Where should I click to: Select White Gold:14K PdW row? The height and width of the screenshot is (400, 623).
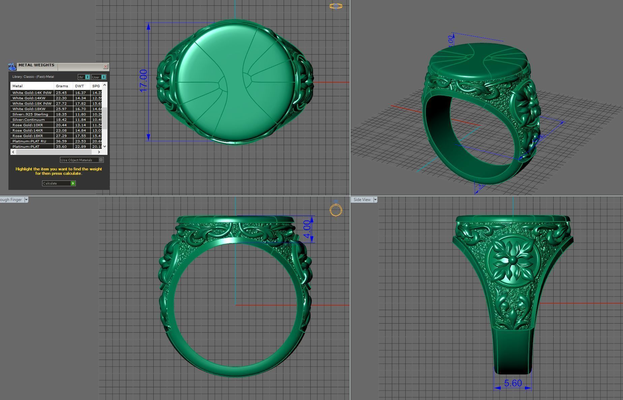(56, 93)
